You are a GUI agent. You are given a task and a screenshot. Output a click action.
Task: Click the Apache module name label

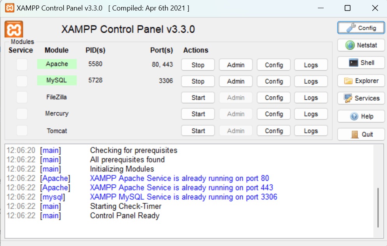[x=57, y=64]
